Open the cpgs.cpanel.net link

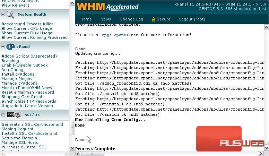[x=120, y=35]
